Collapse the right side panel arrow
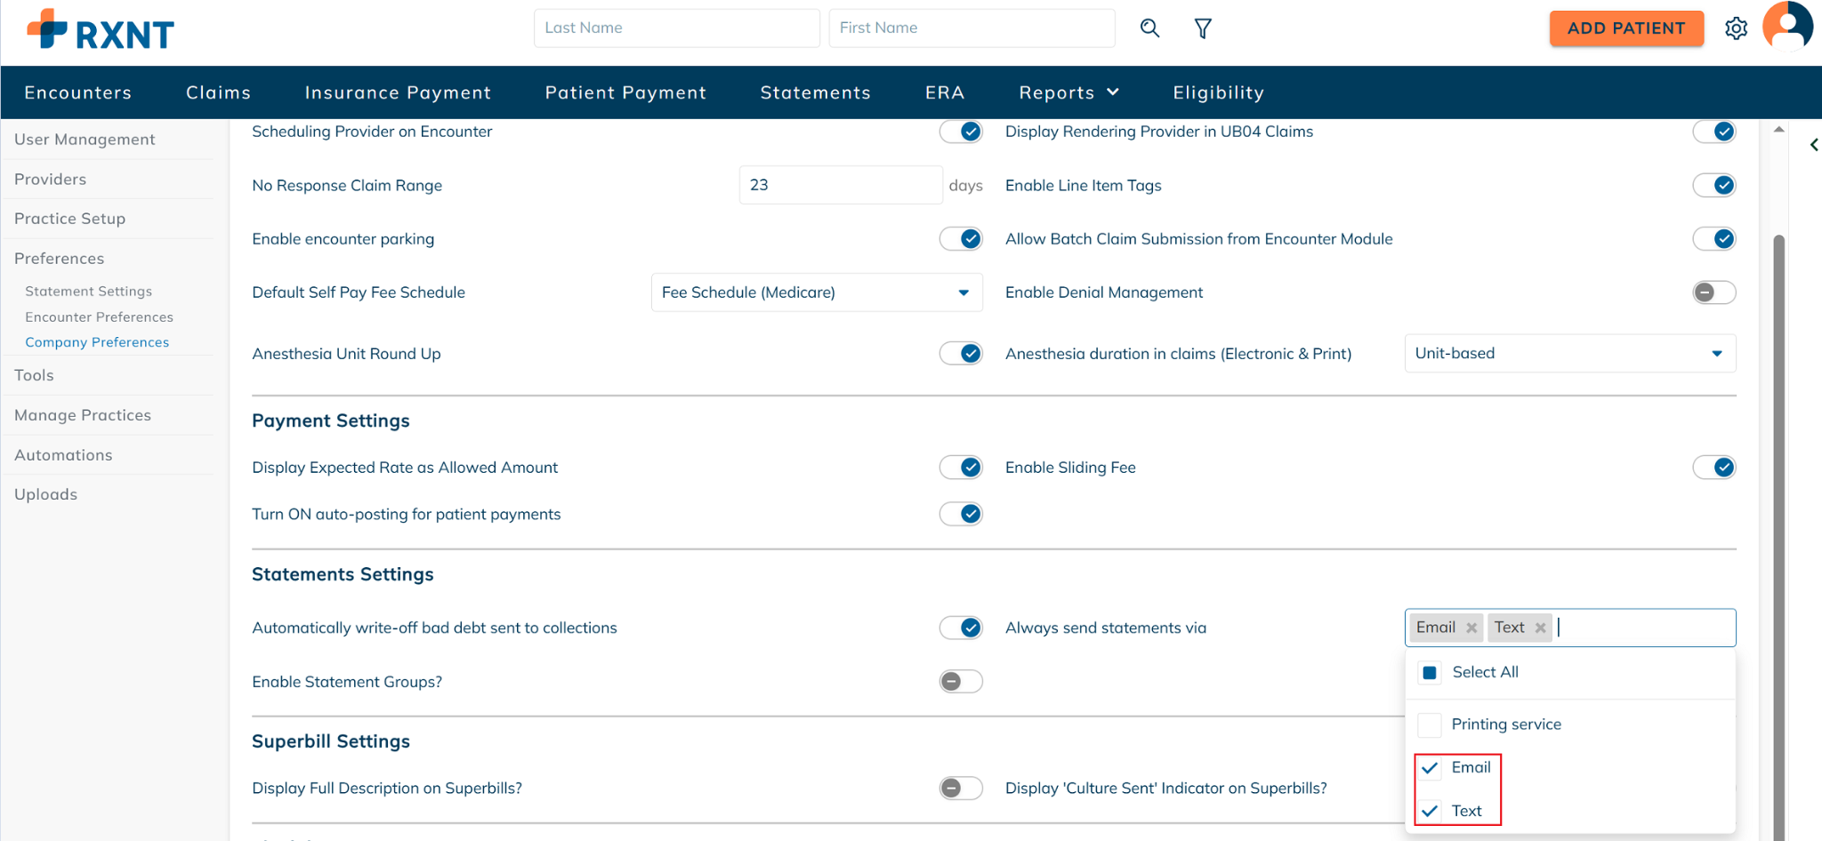The width and height of the screenshot is (1822, 841). 1813,145
